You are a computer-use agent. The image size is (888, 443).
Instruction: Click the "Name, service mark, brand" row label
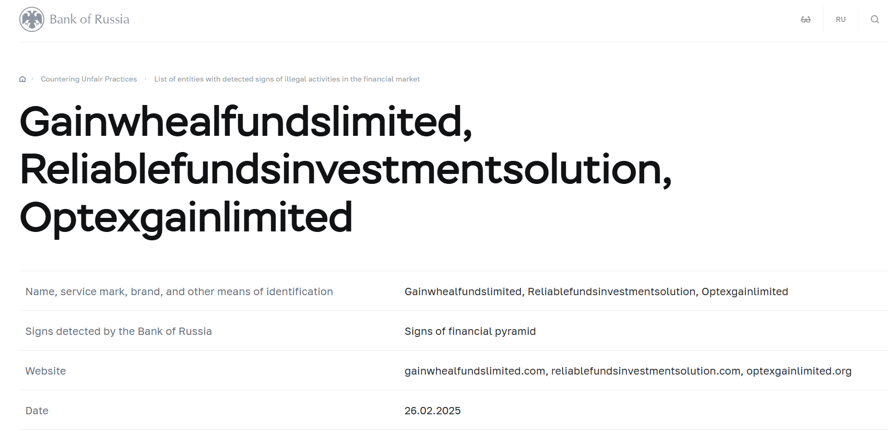click(179, 292)
